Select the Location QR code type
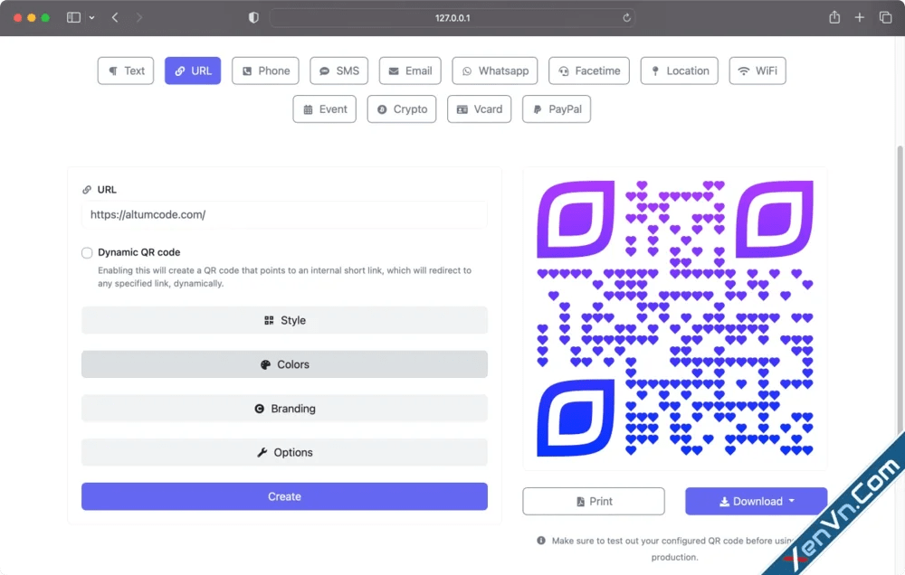Viewport: 905px width, 575px height. point(679,71)
